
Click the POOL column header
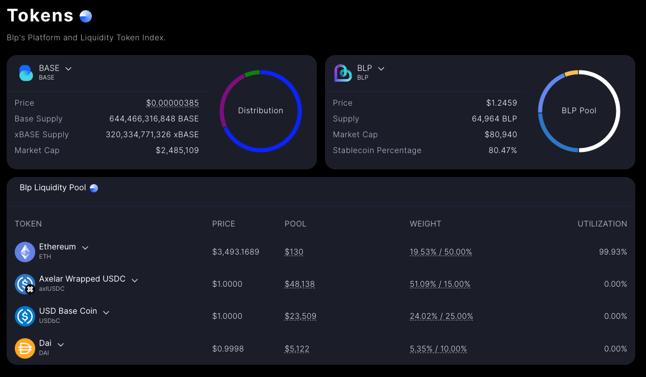[295, 224]
